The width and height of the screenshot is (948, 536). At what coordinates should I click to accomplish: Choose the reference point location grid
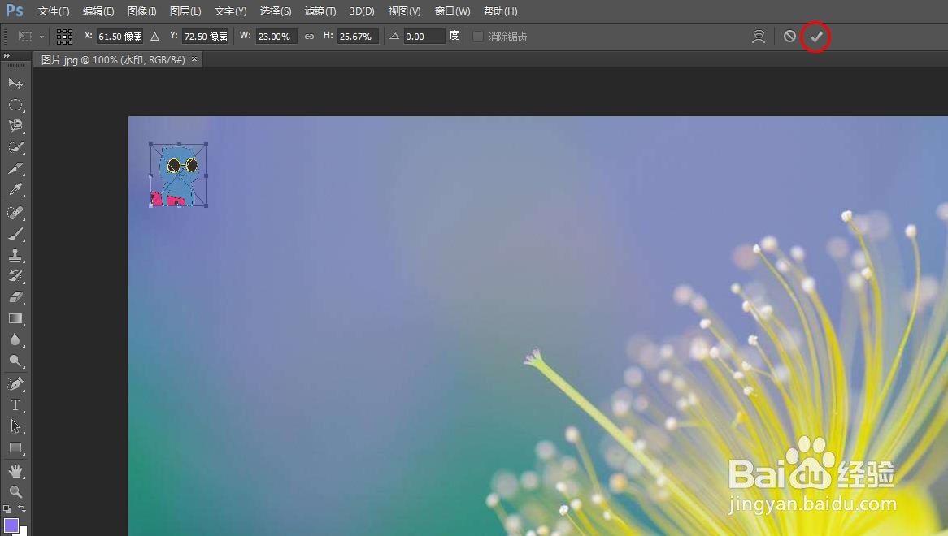pyautogui.click(x=64, y=37)
